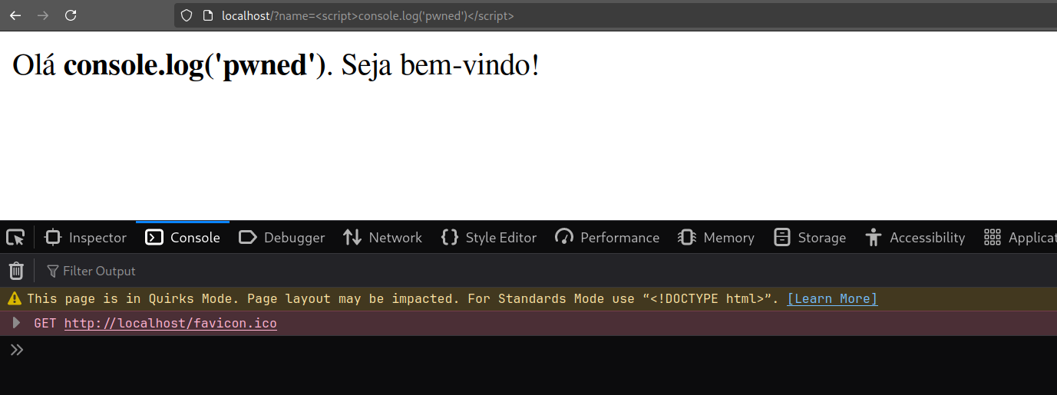Clear console output with trash icon
1057x395 pixels.
16,271
